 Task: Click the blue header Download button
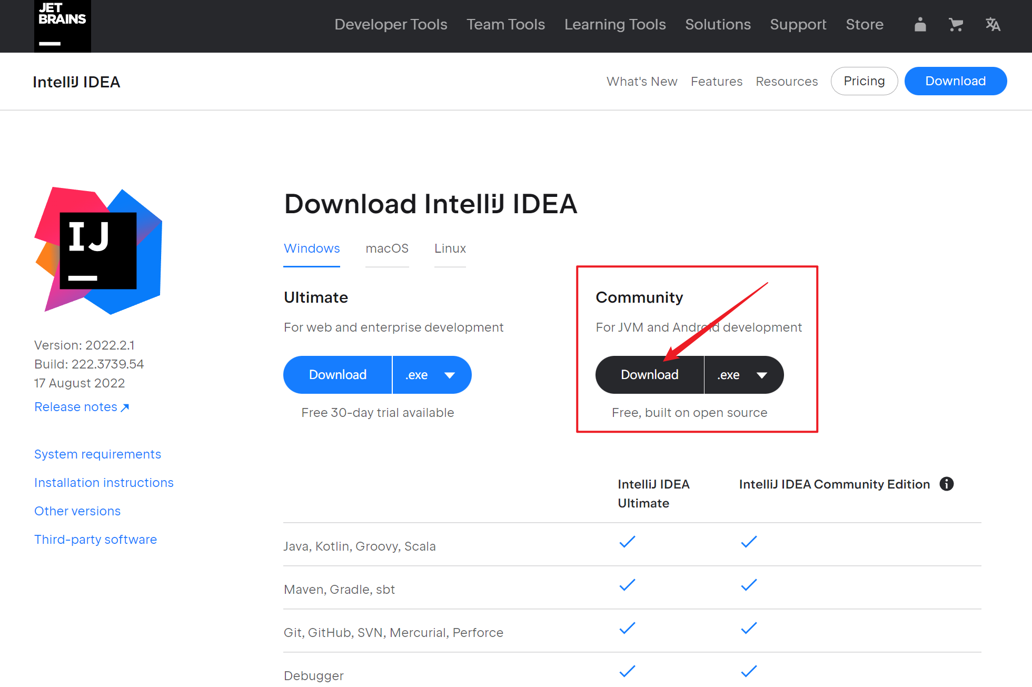click(x=955, y=81)
